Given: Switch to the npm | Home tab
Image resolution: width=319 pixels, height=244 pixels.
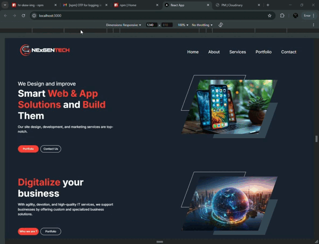Looking at the screenshot, I should pos(136,5).
